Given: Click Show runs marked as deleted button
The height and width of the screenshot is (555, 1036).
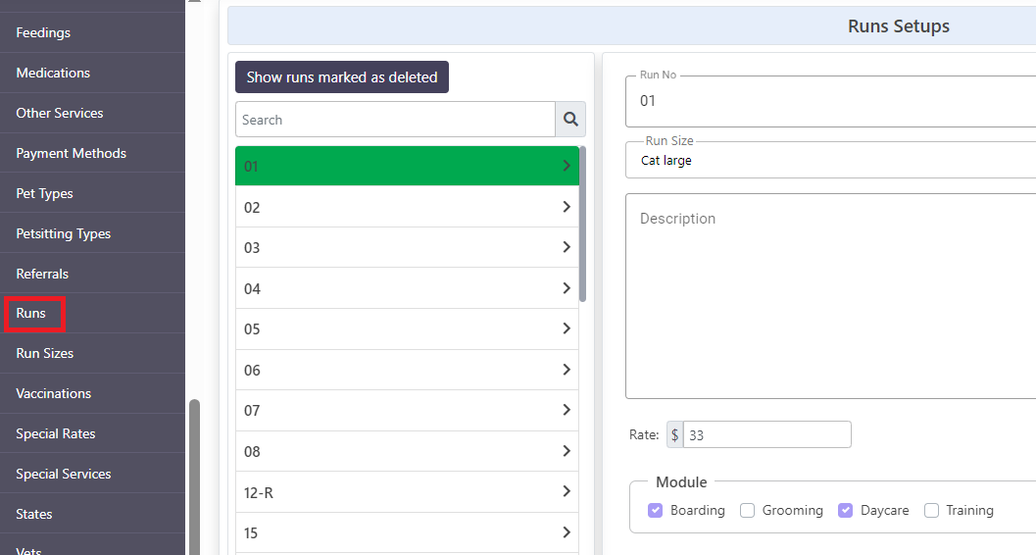Looking at the screenshot, I should point(342,77).
